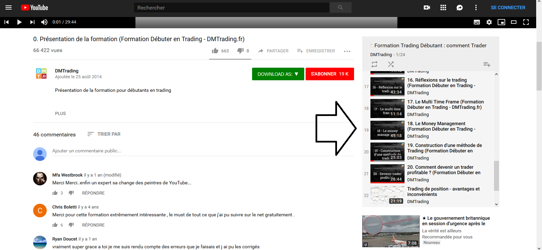Toggle playlist loop
This screenshot has width=542, height=250.
point(375,64)
